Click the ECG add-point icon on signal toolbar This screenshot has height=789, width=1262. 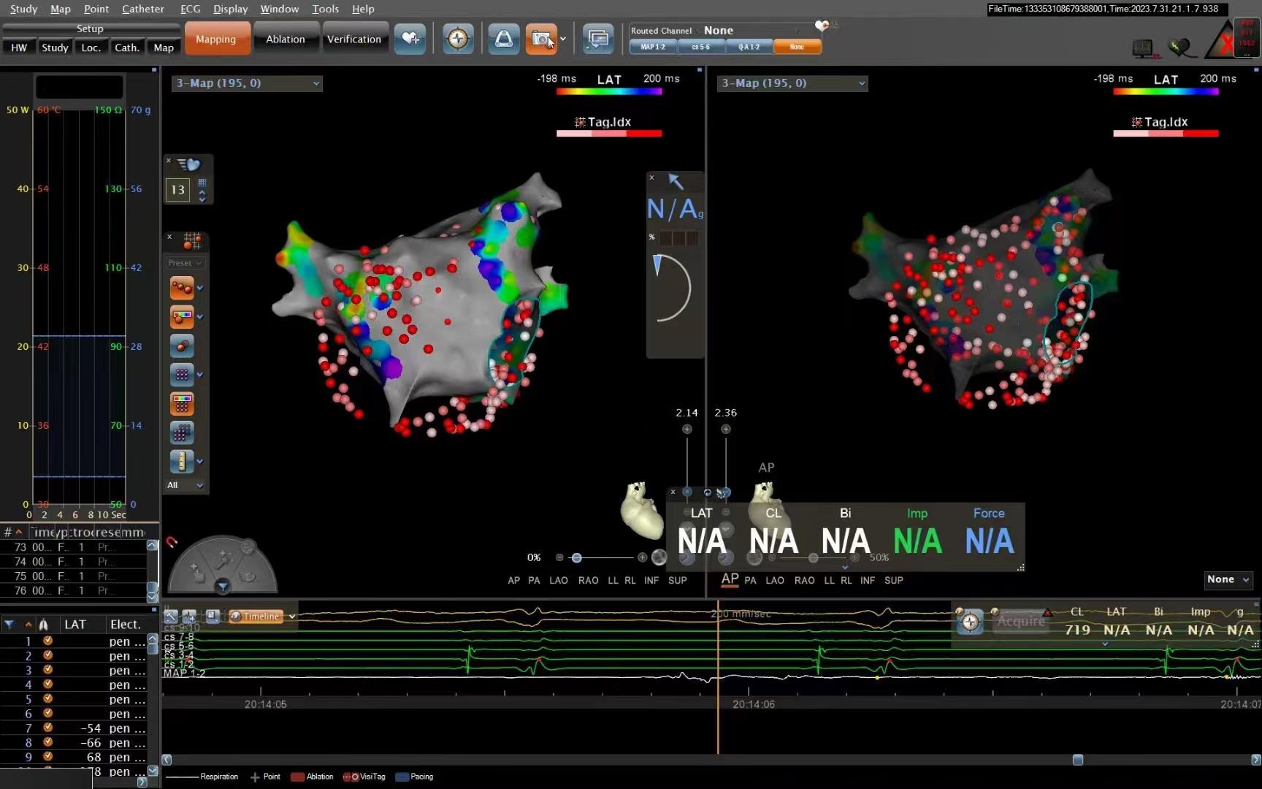click(x=188, y=616)
